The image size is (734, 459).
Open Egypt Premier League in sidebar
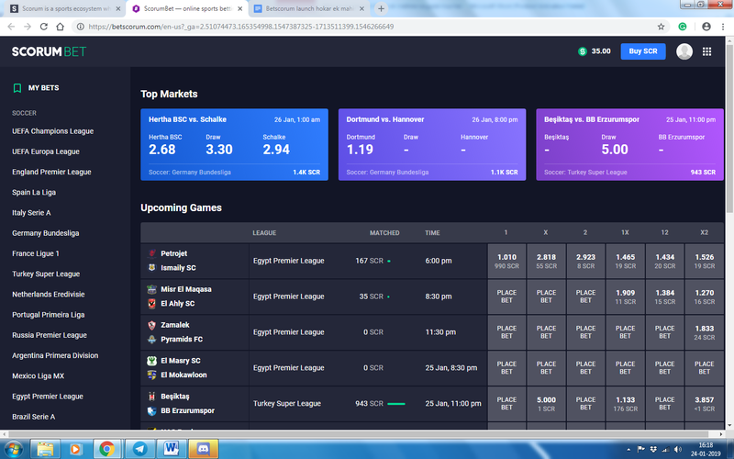click(x=48, y=397)
